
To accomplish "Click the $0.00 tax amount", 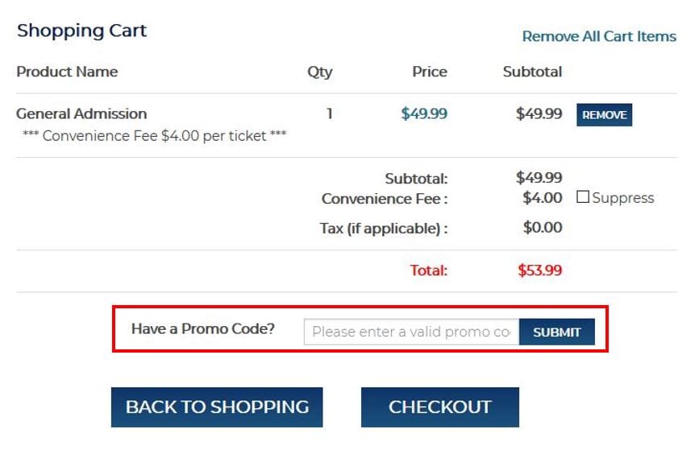I will [x=543, y=228].
